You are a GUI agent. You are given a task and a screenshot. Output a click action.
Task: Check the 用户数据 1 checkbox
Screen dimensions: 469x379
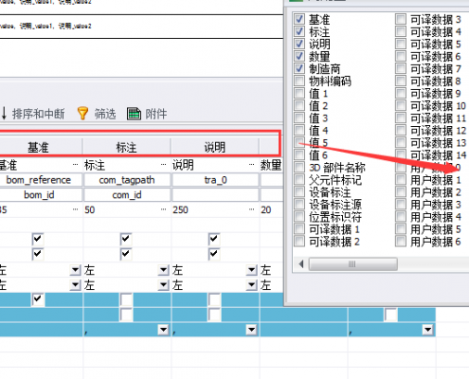pos(401,180)
